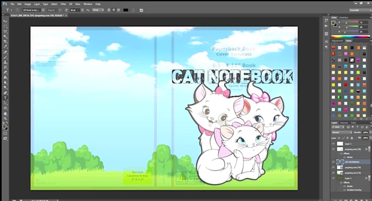This screenshot has height=201, width=372.
Task: Open the Type tool preset picker arrow
Action: (11, 10)
